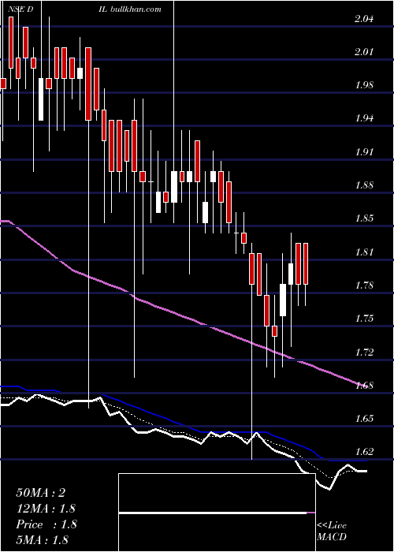Select the 1.62 price axis label
This screenshot has width=394, height=552.
coord(364,452)
